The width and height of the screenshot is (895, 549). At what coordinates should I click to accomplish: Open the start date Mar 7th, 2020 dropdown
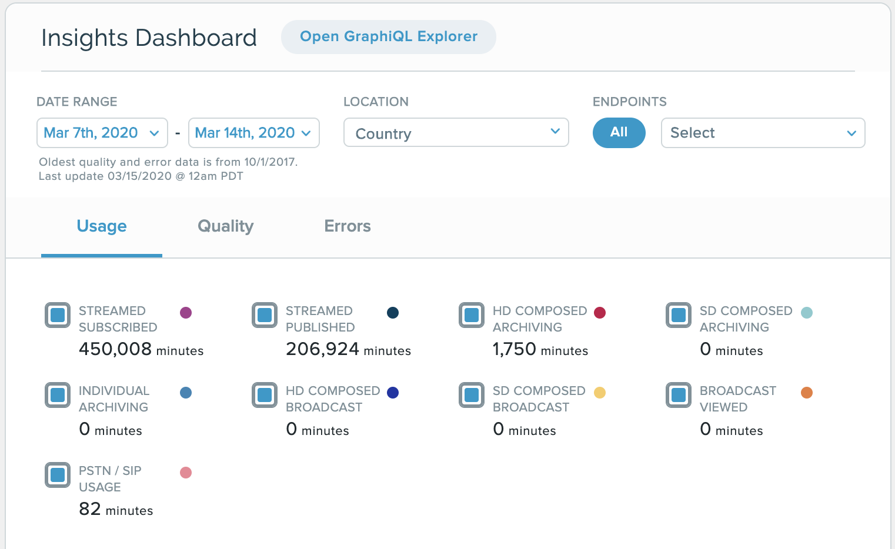pos(102,133)
